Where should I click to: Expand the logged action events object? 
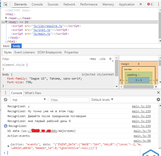(x=9, y=146)
